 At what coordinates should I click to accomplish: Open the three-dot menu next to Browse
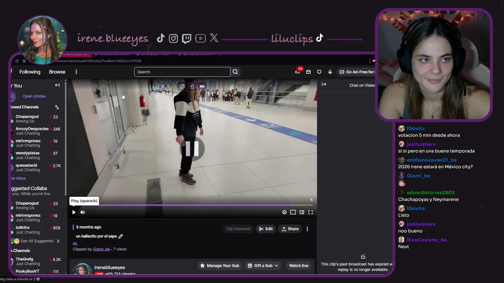tap(76, 72)
